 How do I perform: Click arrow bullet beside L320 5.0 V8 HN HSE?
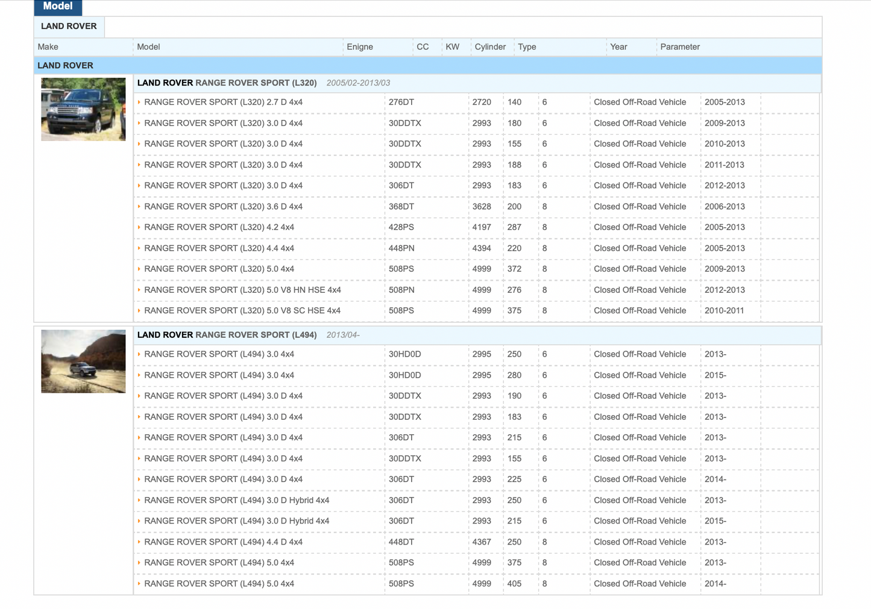(139, 290)
